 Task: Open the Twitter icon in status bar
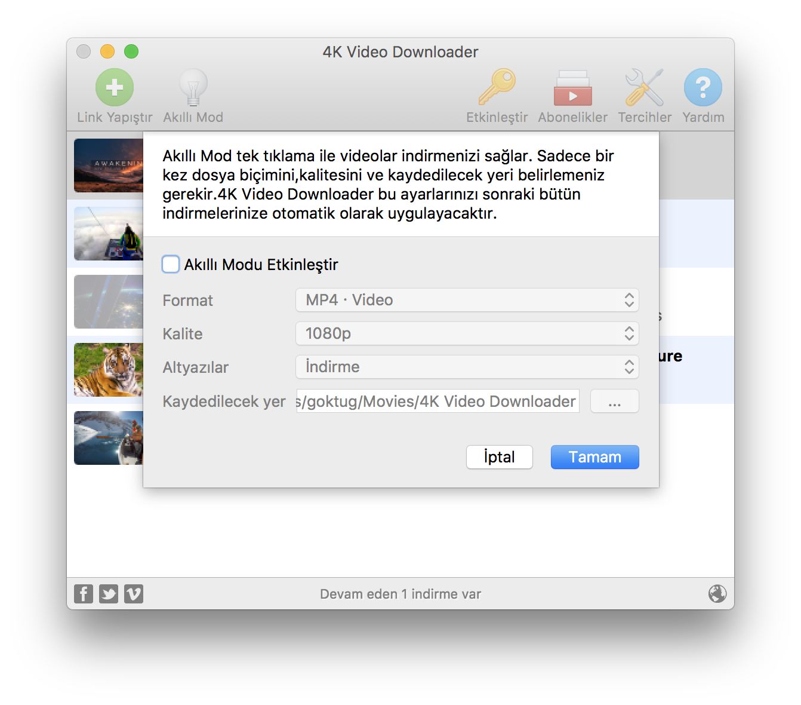109,594
